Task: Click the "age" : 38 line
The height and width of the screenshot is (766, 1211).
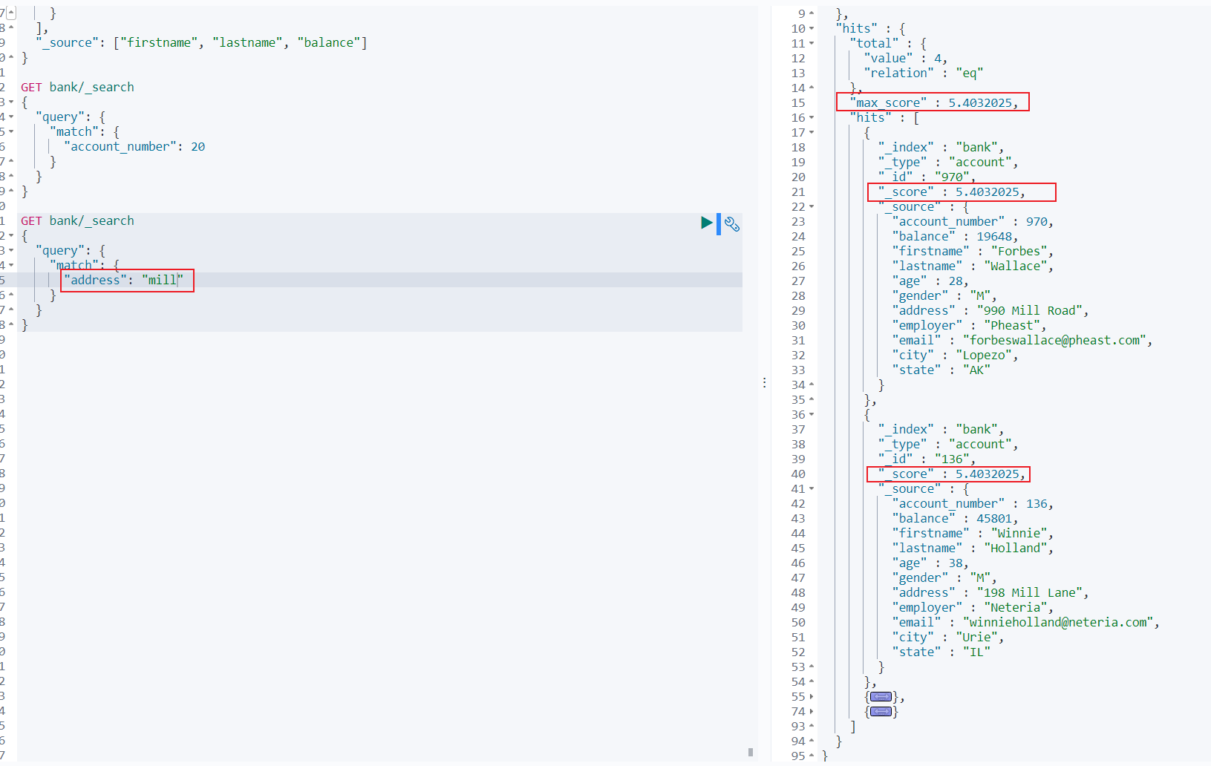Action: coord(930,563)
